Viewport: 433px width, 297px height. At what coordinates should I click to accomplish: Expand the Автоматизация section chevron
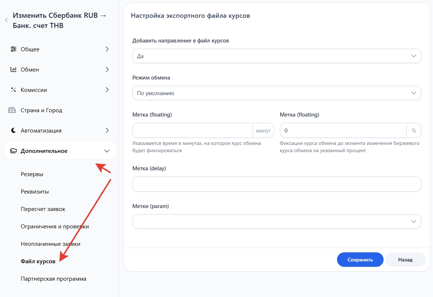tap(107, 130)
